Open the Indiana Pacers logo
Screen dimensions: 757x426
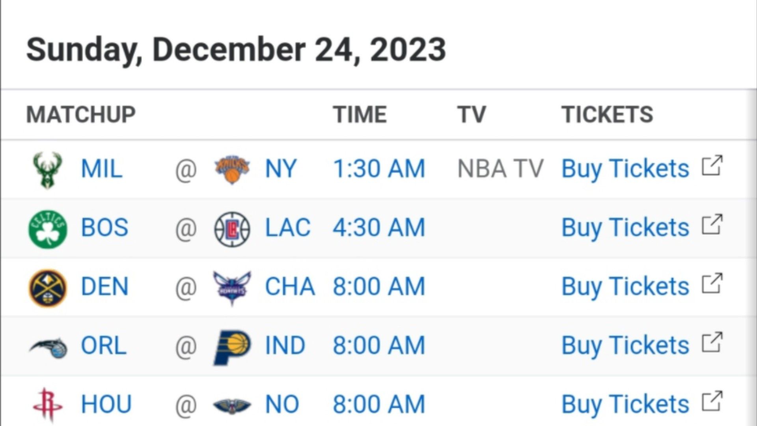tap(232, 347)
